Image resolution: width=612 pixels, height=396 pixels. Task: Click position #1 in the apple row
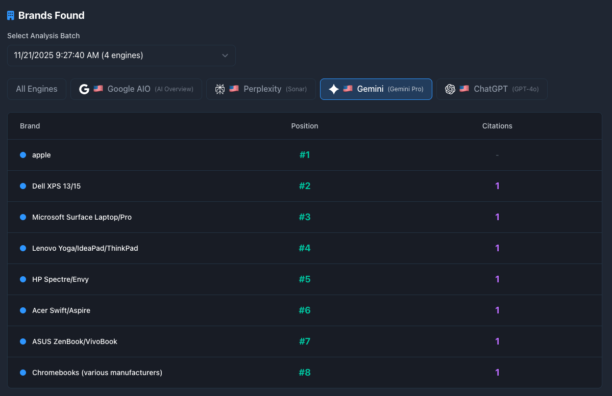point(305,155)
